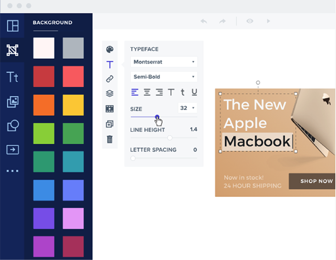Click the Size slider handle
The height and width of the screenshot is (260, 336).
157,117
